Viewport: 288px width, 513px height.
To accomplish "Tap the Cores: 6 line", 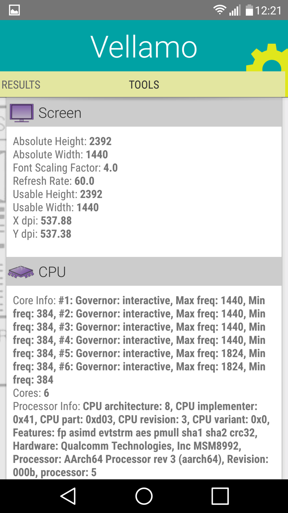I will 31,393.
